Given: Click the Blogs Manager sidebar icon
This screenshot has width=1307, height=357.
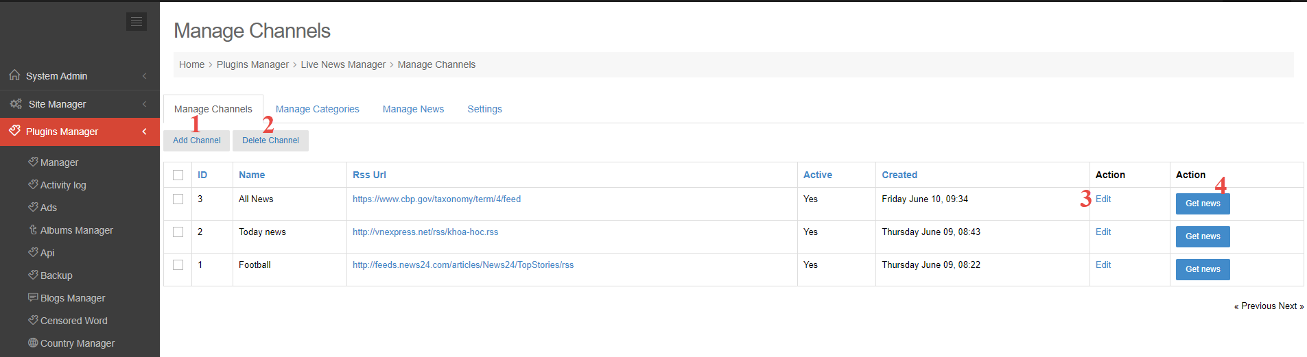Looking at the screenshot, I should click(x=33, y=297).
